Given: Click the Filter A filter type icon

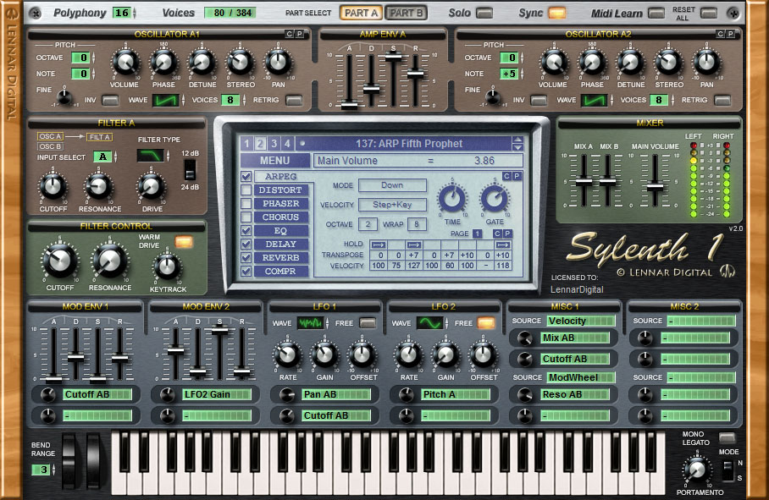Looking at the screenshot, I should [150, 156].
